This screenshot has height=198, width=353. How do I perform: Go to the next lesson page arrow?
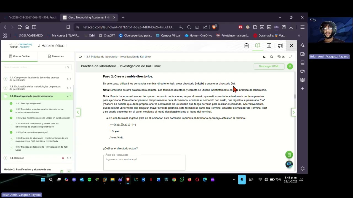click(x=293, y=112)
